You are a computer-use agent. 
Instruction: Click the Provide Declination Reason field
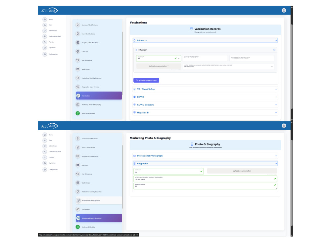tap(252, 58)
